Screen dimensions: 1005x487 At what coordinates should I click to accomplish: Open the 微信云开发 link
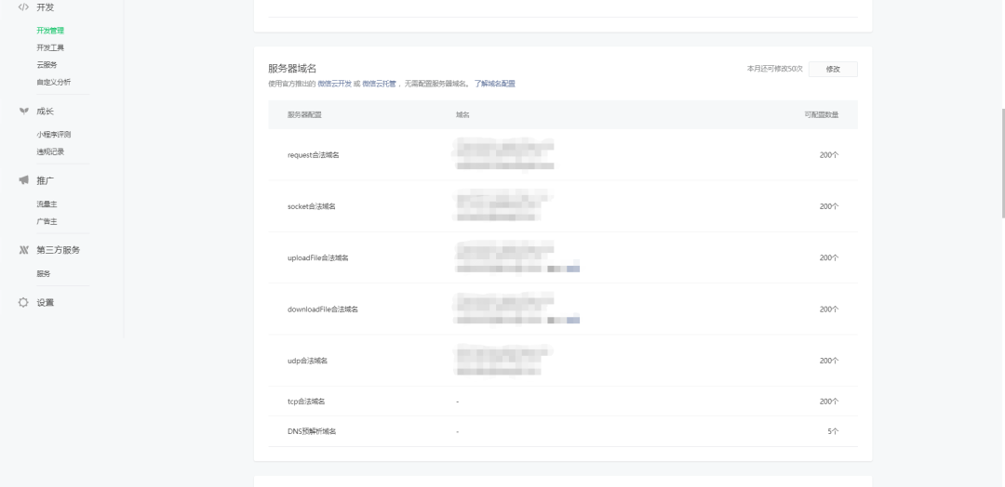pyautogui.click(x=333, y=84)
